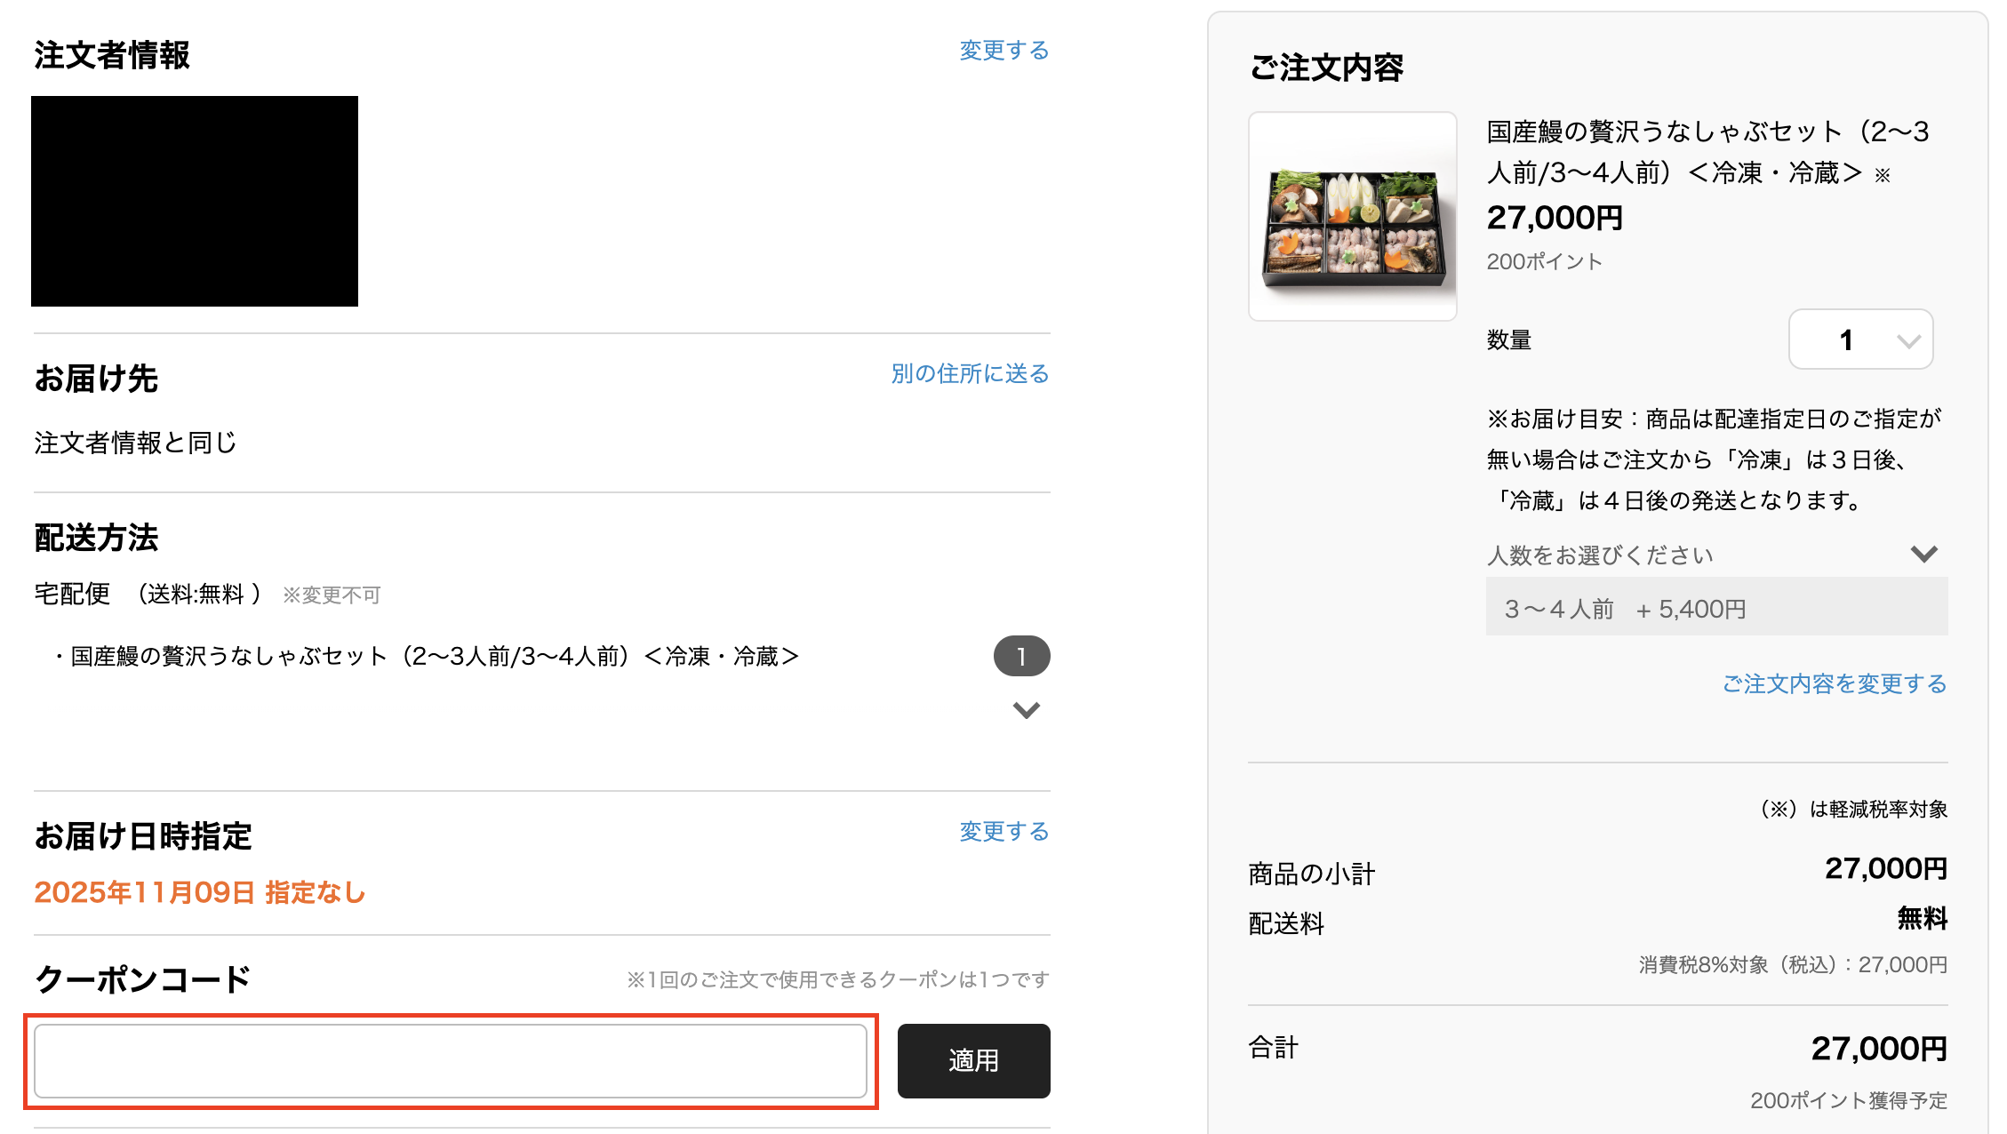Screen dimensions: 2007x1134
Task: Open the 数量 quantity dropdown
Action: point(1860,339)
